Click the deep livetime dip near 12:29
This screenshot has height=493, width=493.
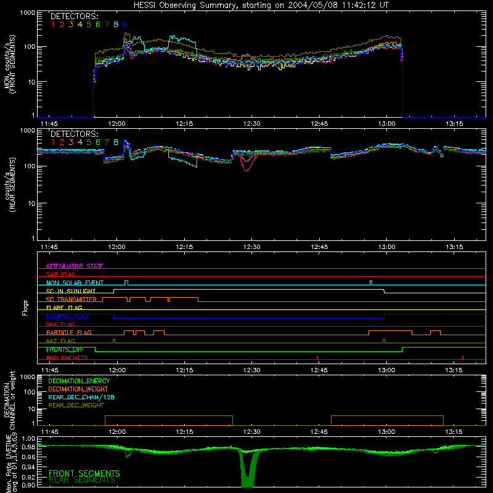coord(248,470)
